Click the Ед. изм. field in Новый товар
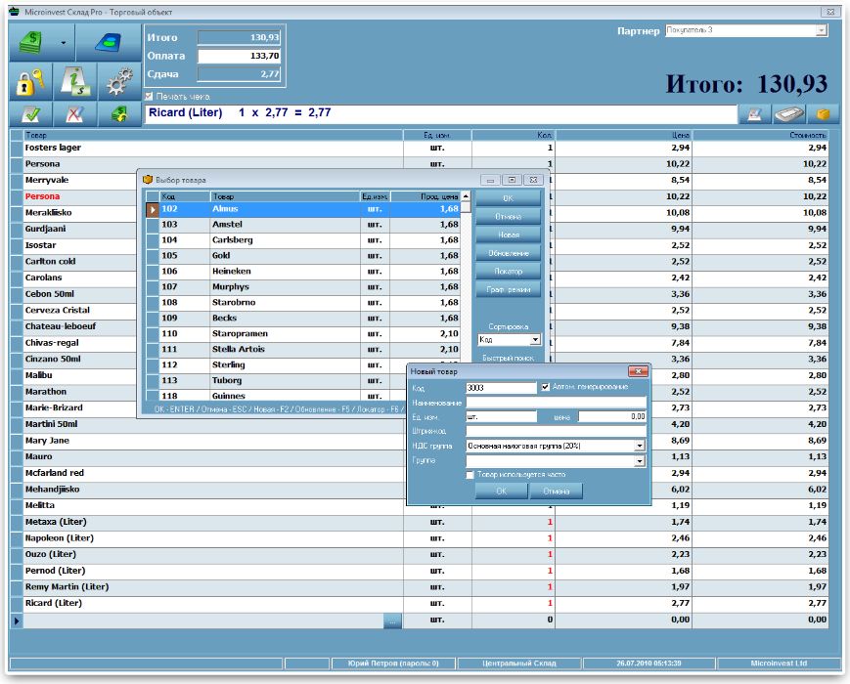This screenshot has width=850, height=684. 501,416
